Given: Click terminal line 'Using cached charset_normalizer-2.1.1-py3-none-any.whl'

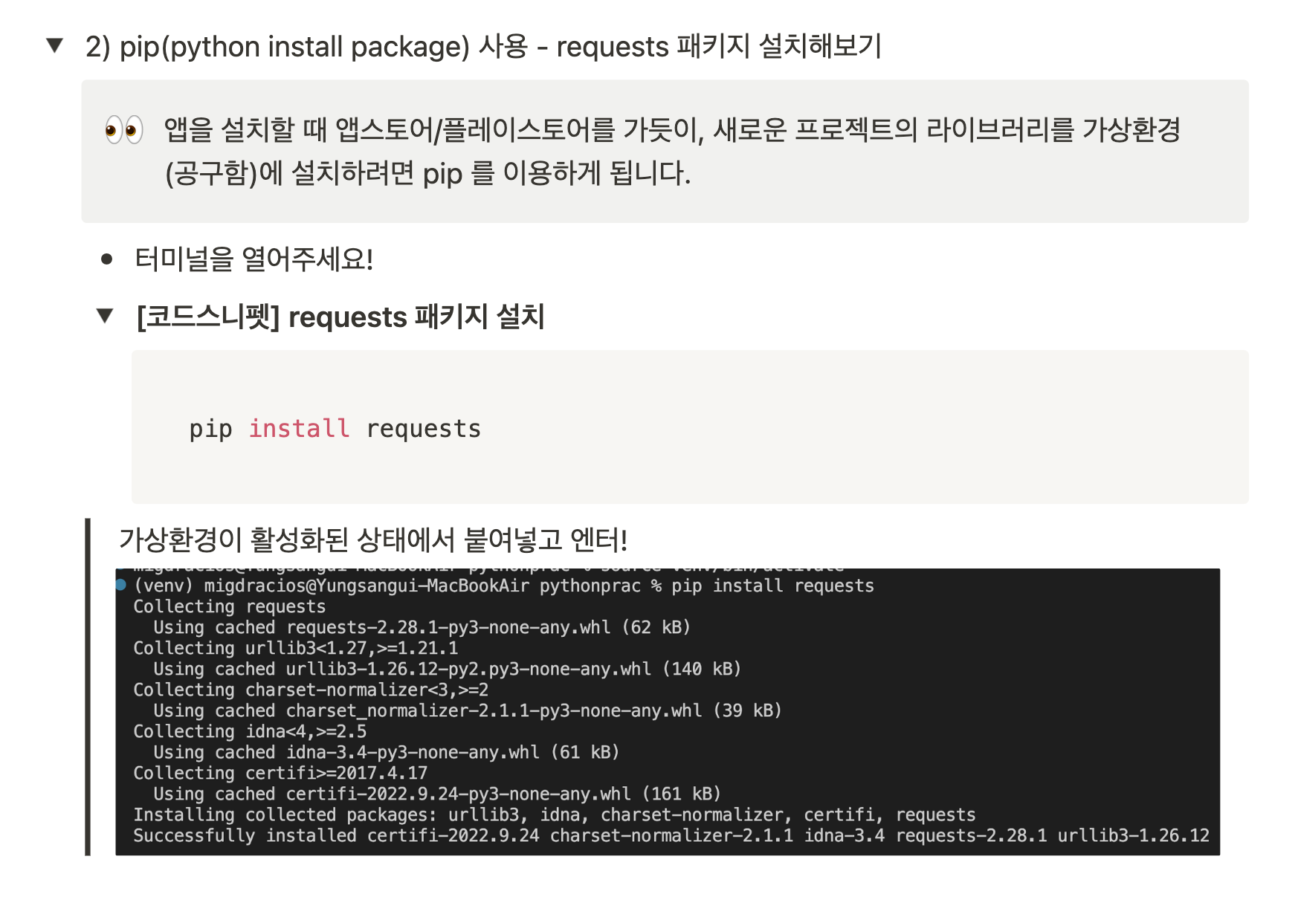Looking at the screenshot, I should pyautogui.click(x=427, y=711).
